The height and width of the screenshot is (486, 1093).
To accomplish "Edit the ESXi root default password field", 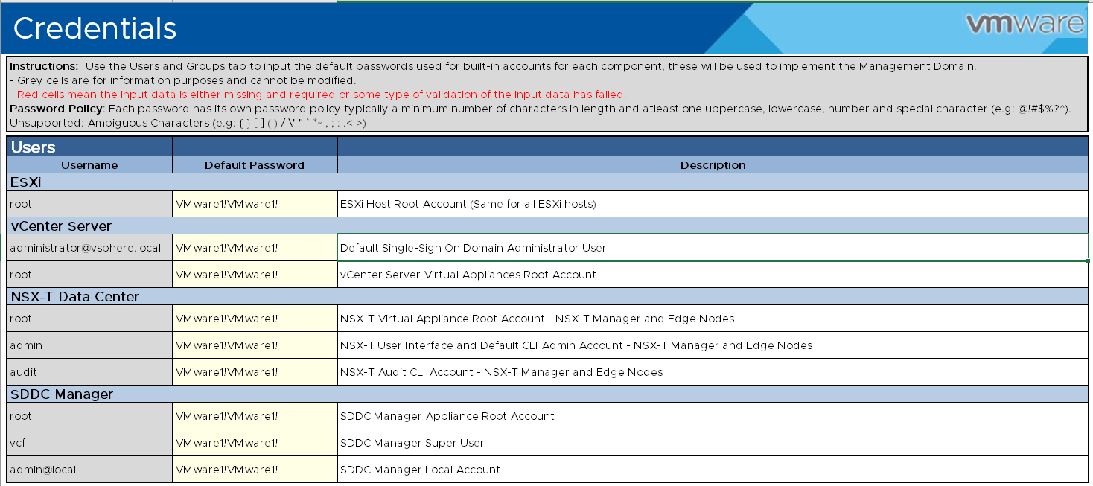I will tap(255, 203).
